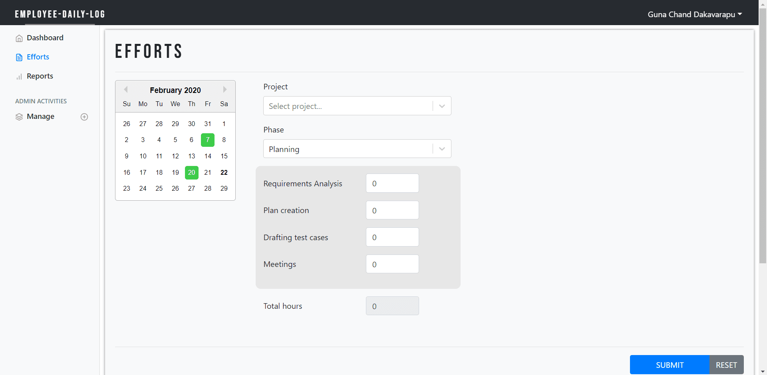Open the Reports menu item

click(x=40, y=76)
